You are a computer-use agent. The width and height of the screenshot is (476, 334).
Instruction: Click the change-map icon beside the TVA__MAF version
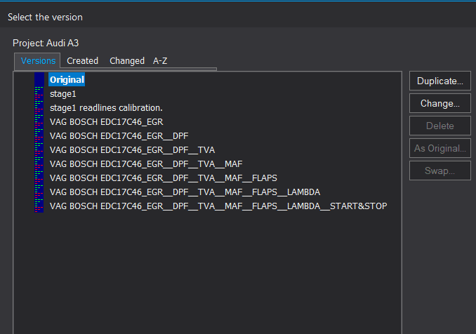coord(39,163)
